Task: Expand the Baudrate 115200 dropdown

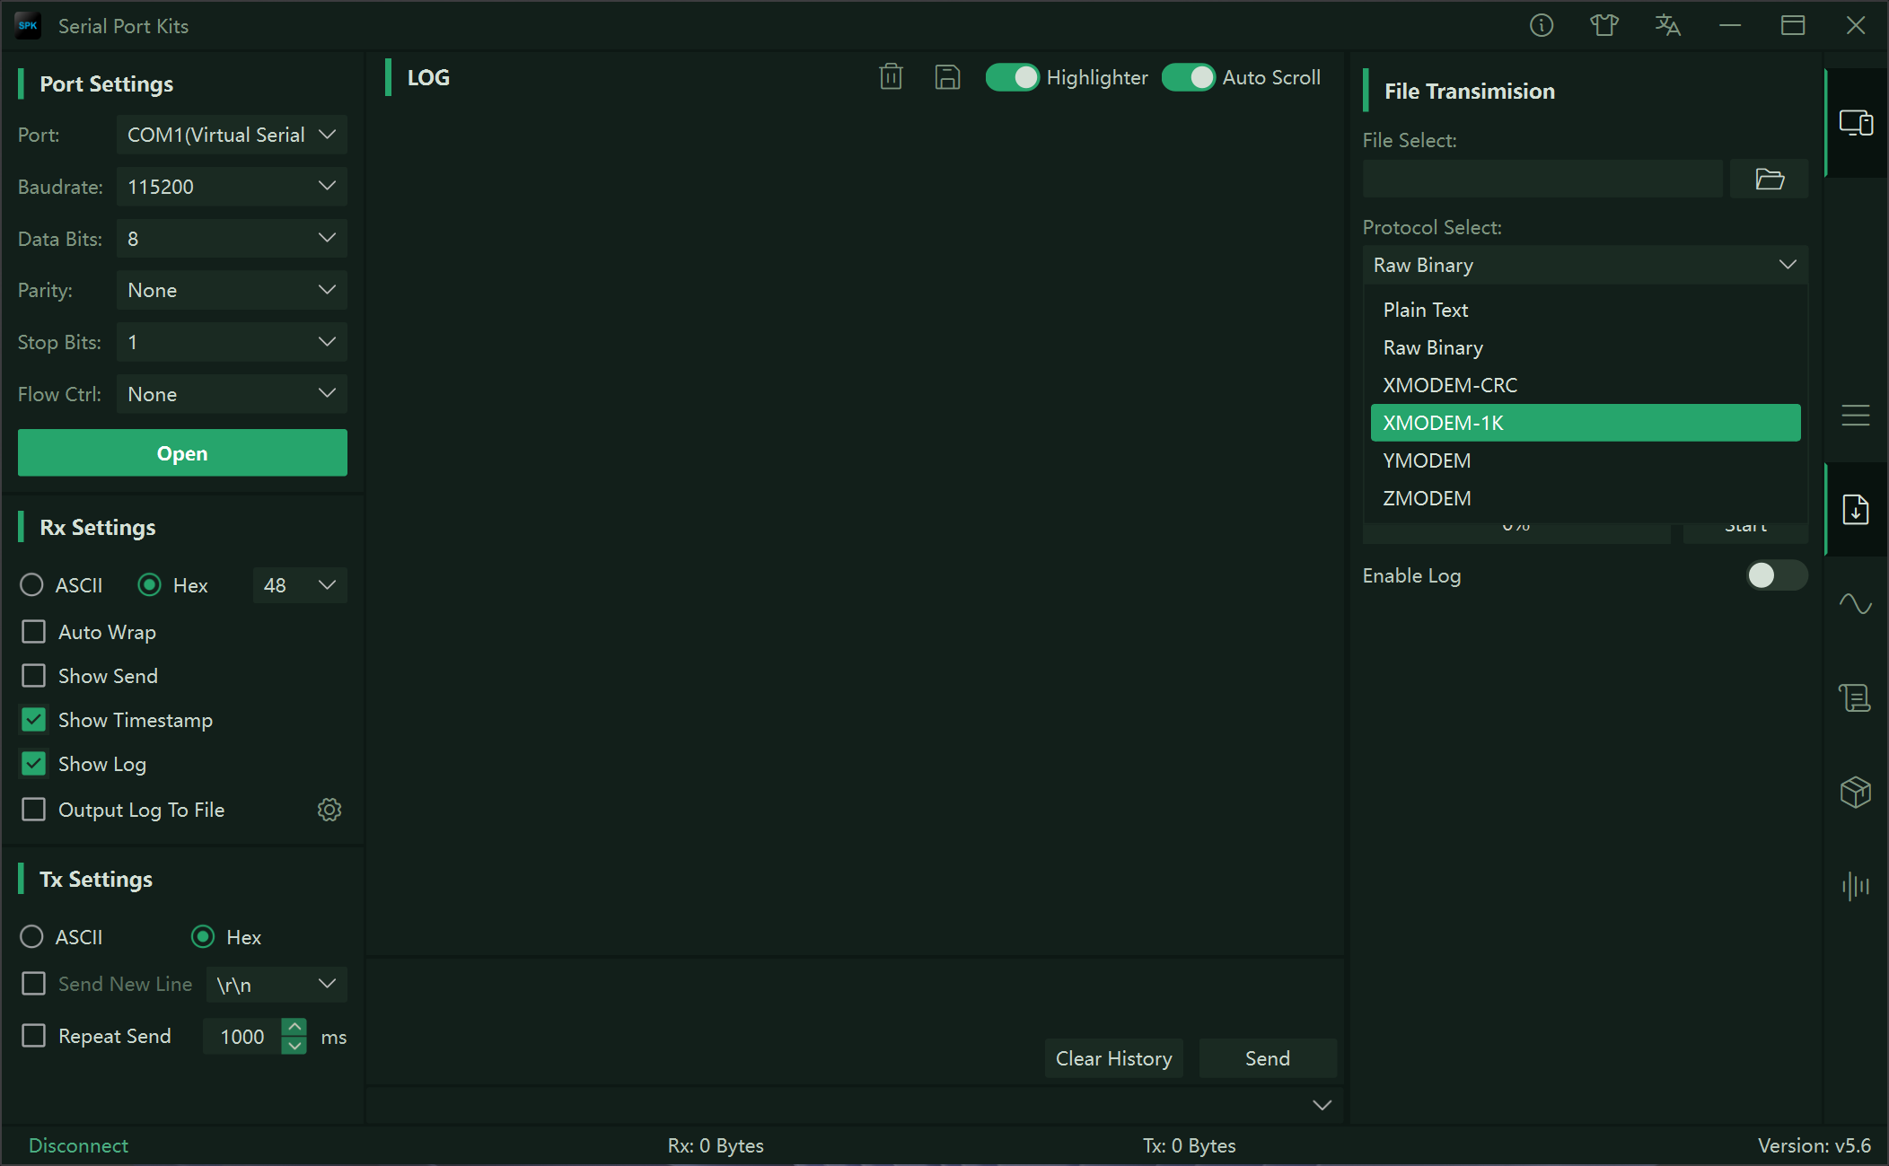Action: point(232,187)
